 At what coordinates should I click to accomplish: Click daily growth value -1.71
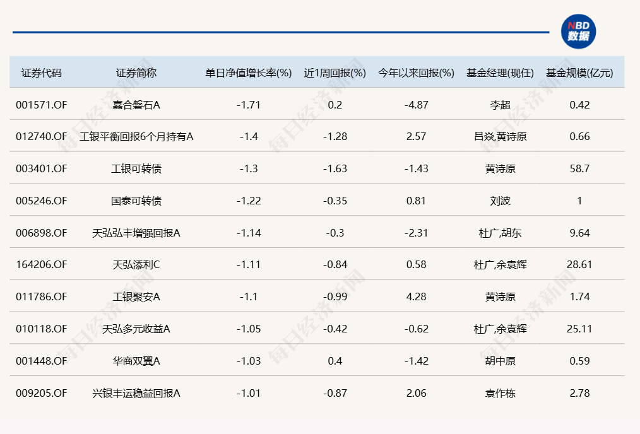pyautogui.click(x=249, y=105)
